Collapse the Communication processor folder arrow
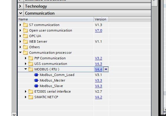Image resolution: width=166 pixels, height=116 pixels. pos(20,52)
